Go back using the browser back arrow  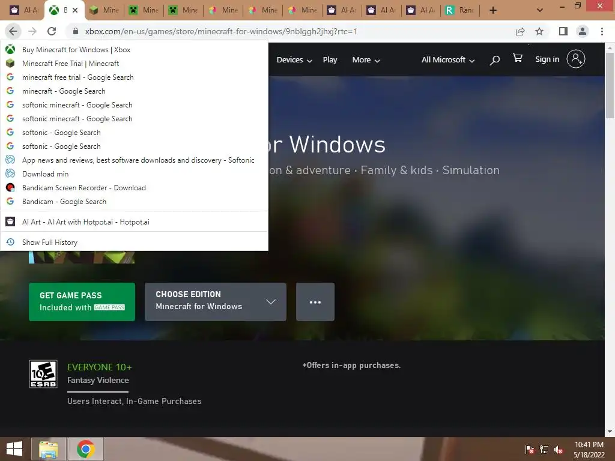point(13,31)
